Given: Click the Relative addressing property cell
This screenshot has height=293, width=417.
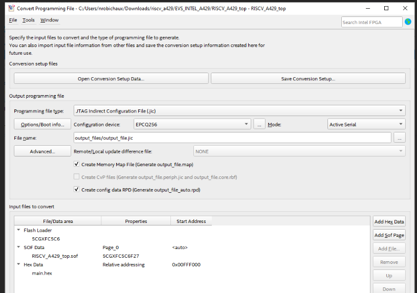Looking at the screenshot, I should [124, 265].
